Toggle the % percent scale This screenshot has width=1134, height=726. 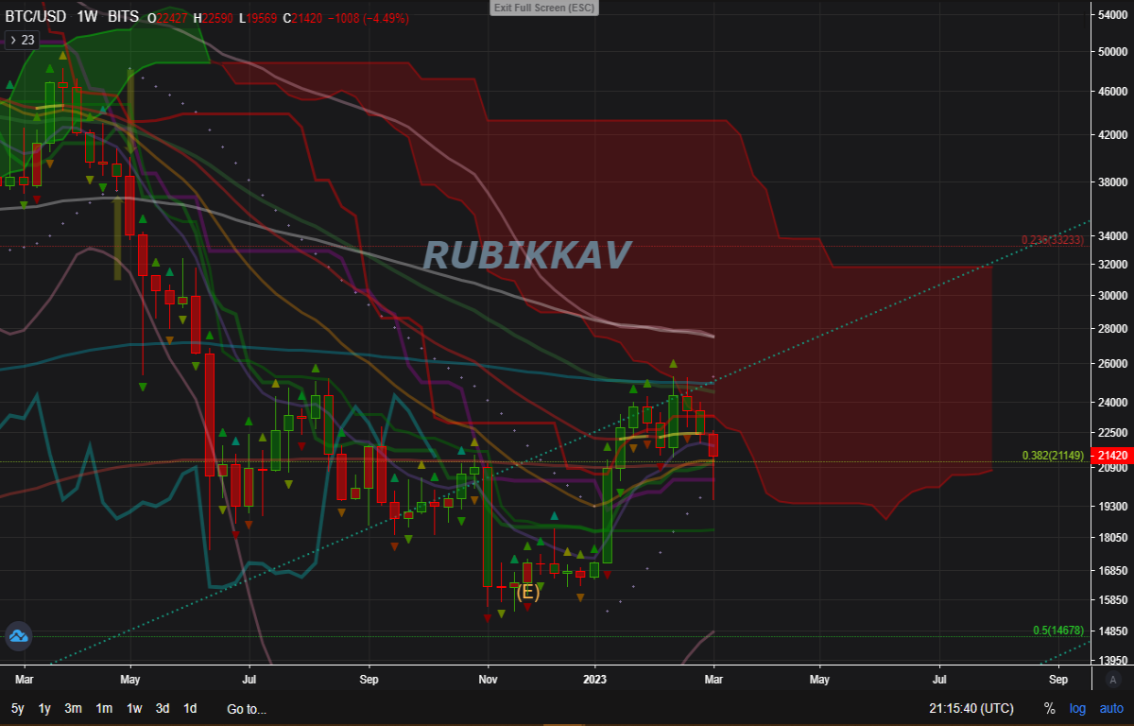[x=1050, y=709]
